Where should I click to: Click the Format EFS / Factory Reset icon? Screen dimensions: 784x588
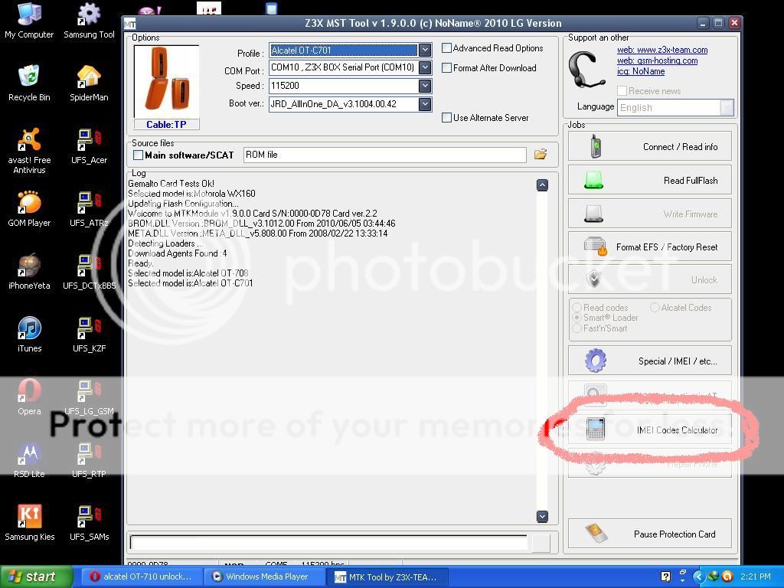595,247
